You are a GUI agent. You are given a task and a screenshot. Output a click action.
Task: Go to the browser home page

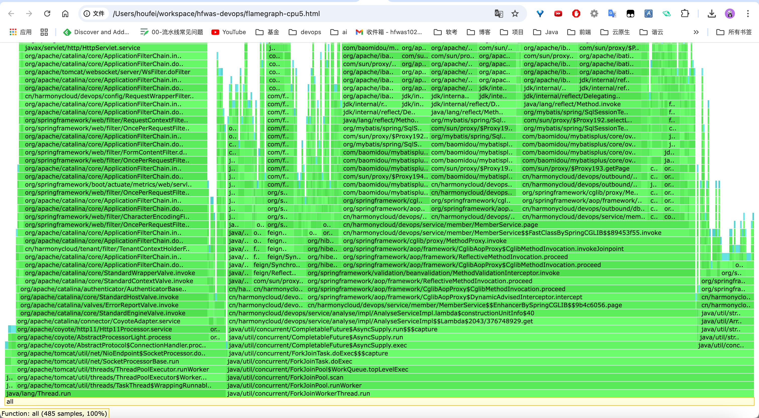pyautogui.click(x=65, y=14)
